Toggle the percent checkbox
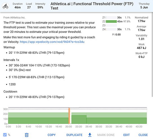Image resolution: width=153 pixels, height=140 pixels. click(5, 135)
